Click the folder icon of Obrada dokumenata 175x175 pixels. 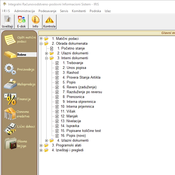46,43
